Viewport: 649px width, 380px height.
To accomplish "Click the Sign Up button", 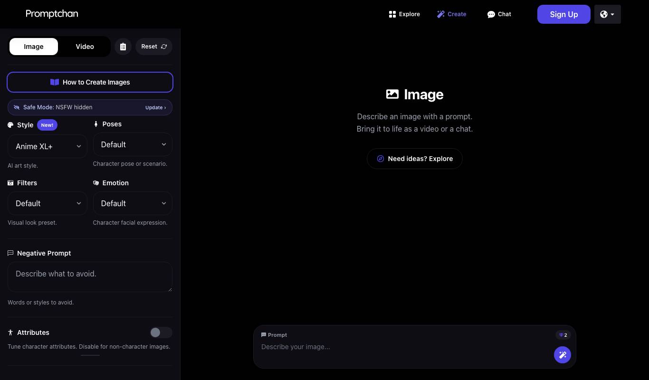I will [x=564, y=14].
